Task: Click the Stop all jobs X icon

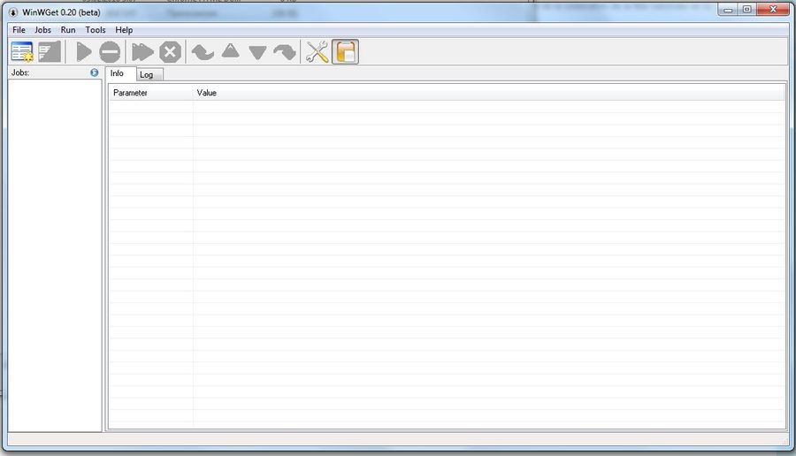Action: click(170, 52)
